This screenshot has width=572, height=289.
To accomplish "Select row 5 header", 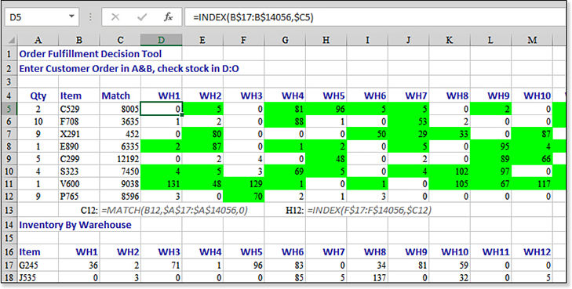I will pos(9,109).
